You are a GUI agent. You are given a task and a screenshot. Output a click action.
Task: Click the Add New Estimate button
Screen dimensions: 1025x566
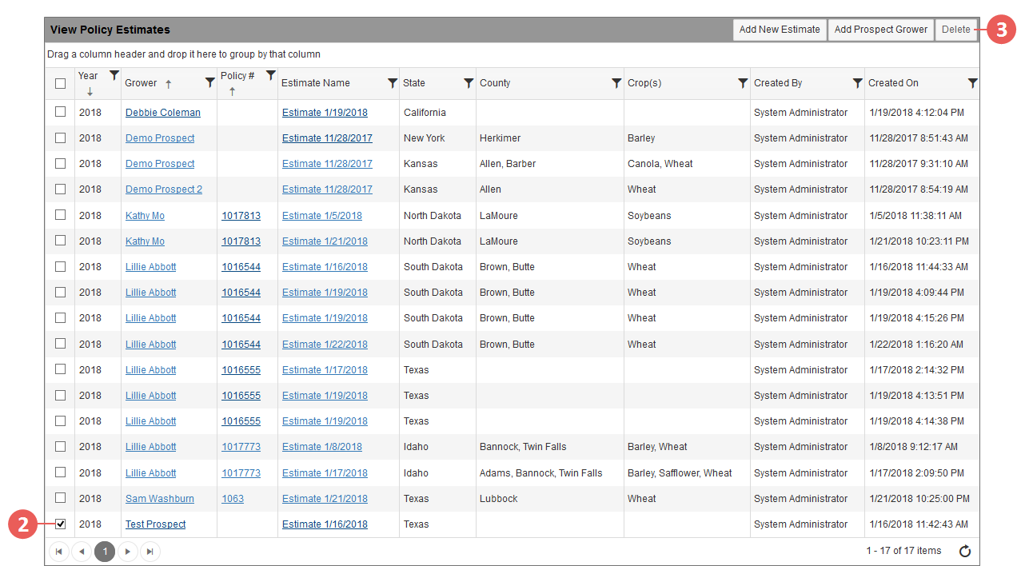[780, 30]
